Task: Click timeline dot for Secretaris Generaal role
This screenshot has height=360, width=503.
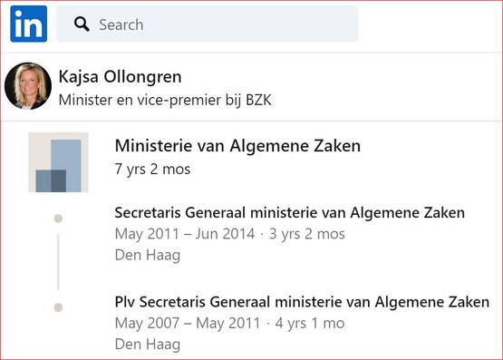Action: (x=58, y=219)
